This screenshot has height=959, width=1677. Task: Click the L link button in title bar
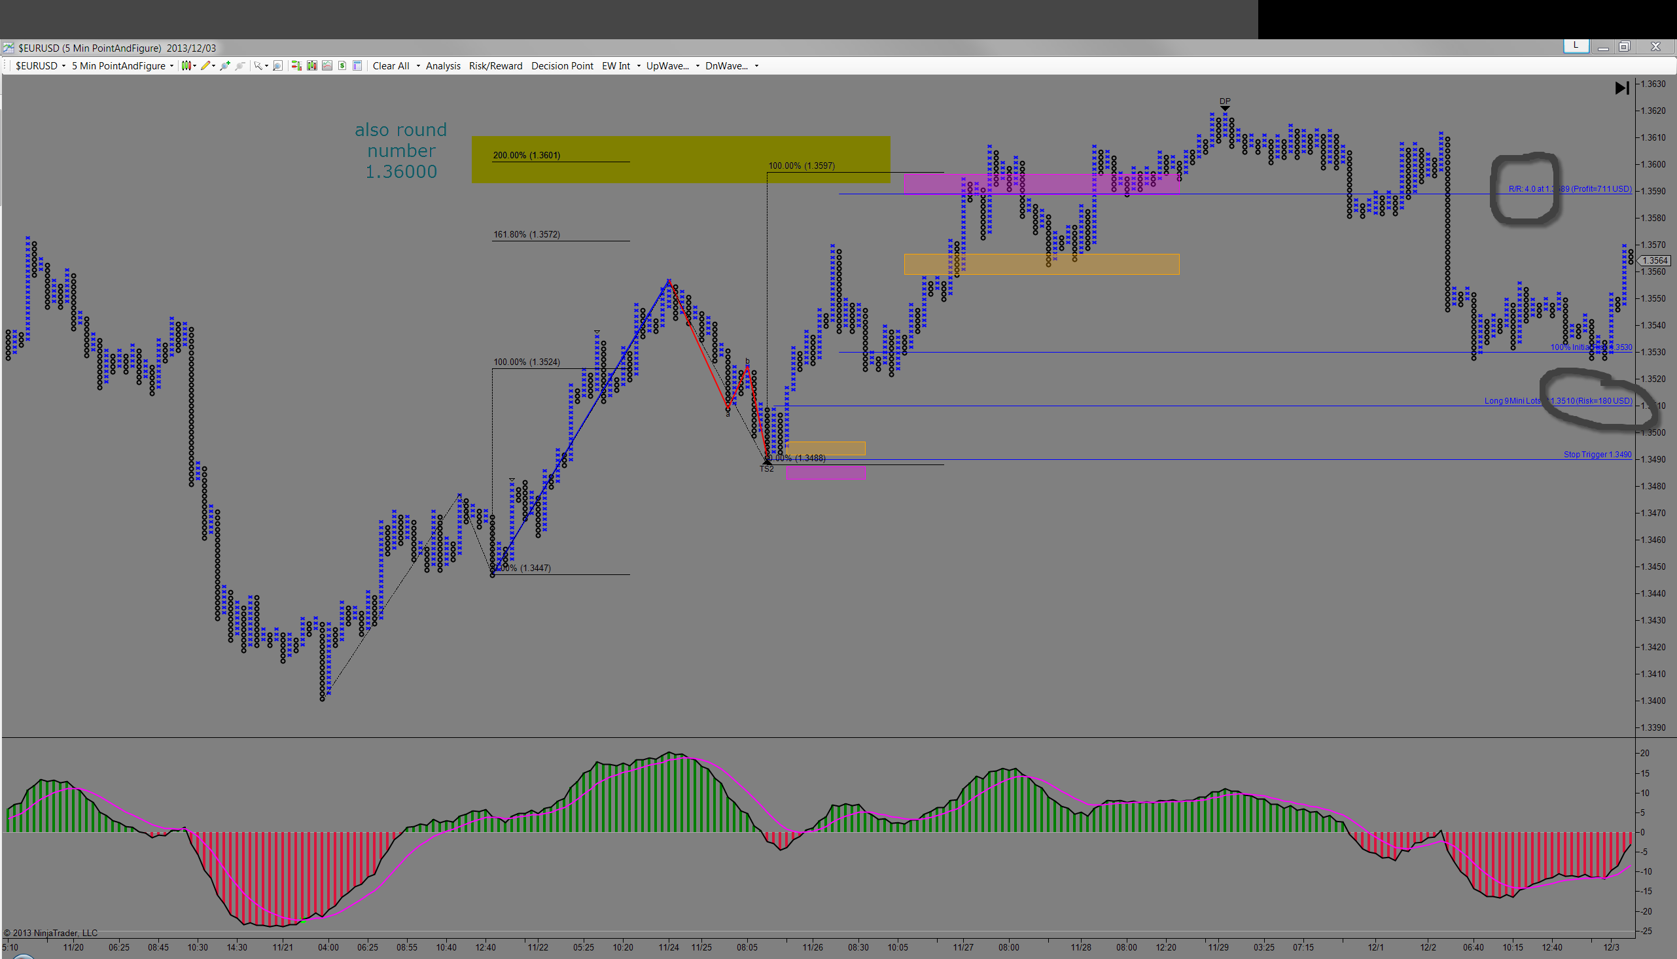click(x=1576, y=45)
